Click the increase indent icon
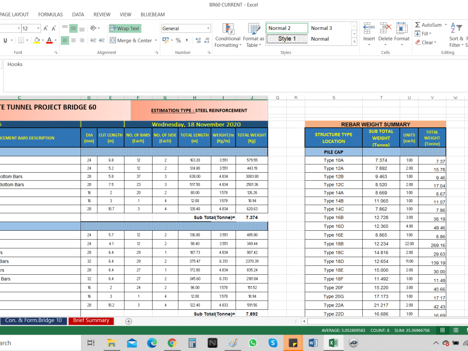The height and width of the screenshot is (351, 468). (x=102, y=40)
